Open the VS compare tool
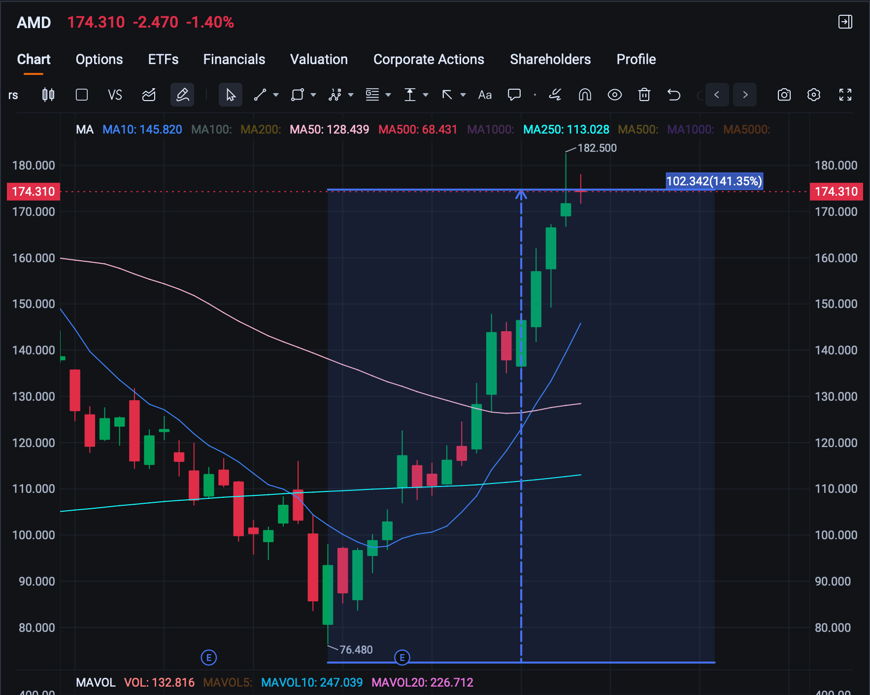Viewport: 870px width, 695px height. pyautogui.click(x=115, y=95)
